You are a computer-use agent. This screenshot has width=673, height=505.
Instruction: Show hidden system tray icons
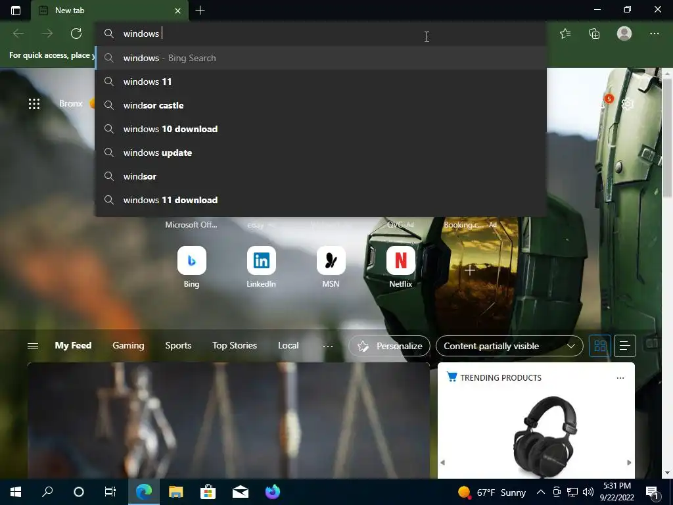tap(541, 492)
